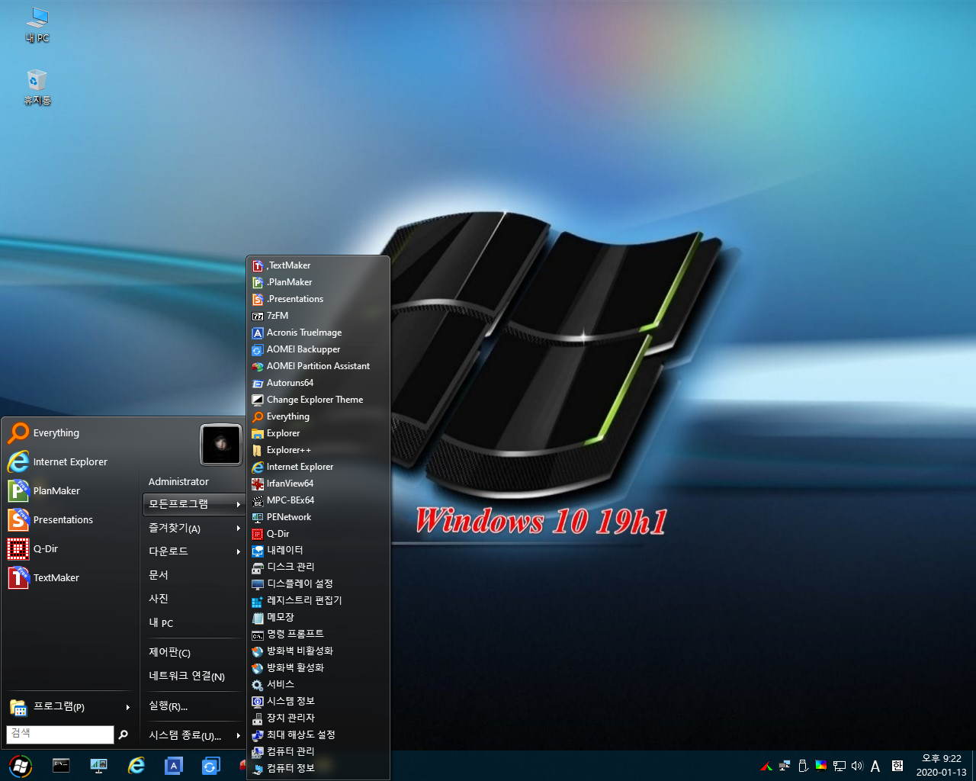Image resolution: width=976 pixels, height=781 pixels.
Task: Open pinned PlanMaker in start menu
Action: [71, 491]
